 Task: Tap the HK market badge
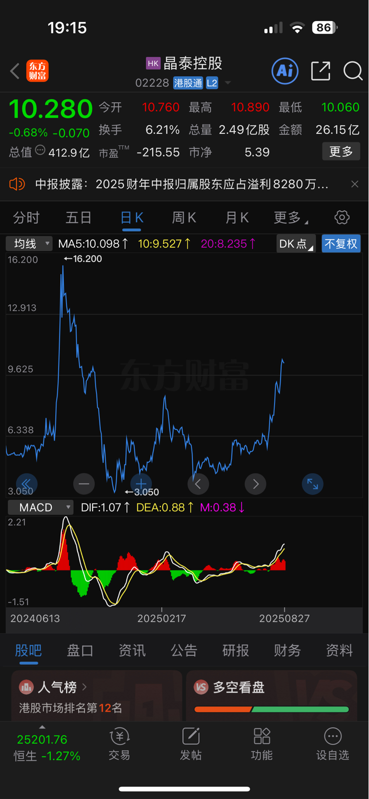point(153,63)
